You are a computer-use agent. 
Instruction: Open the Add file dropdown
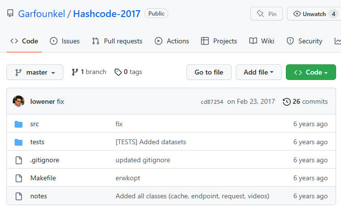pos(258,72)
